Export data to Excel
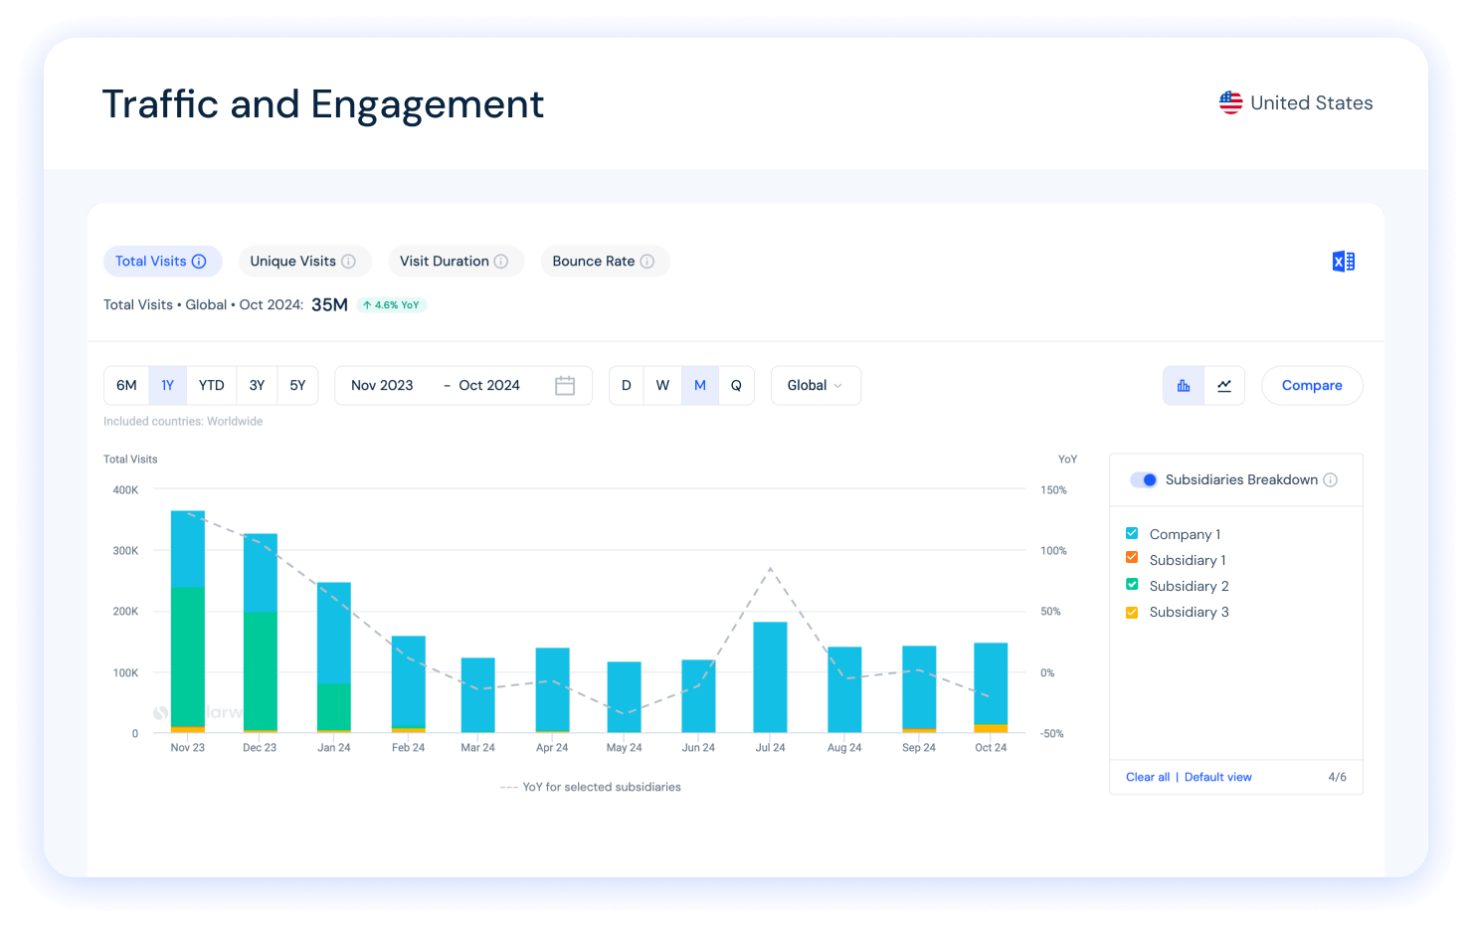Image resolution: width=1470 pixels, height=925 pixels. [1343, 261]
